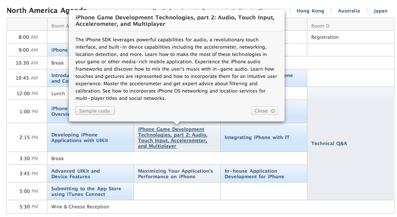Select the 2:15 PM time cell

27,137
